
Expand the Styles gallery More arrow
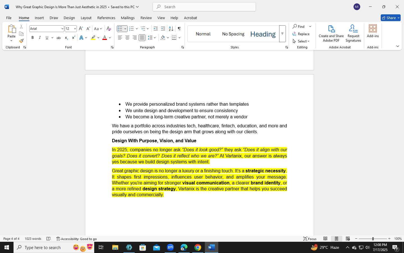pos(282,34)
